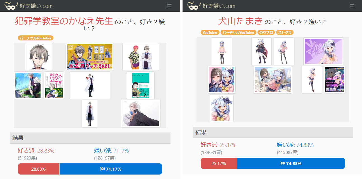
Task: Open the hamburger menu in left page header
Action: click(169, 6)
